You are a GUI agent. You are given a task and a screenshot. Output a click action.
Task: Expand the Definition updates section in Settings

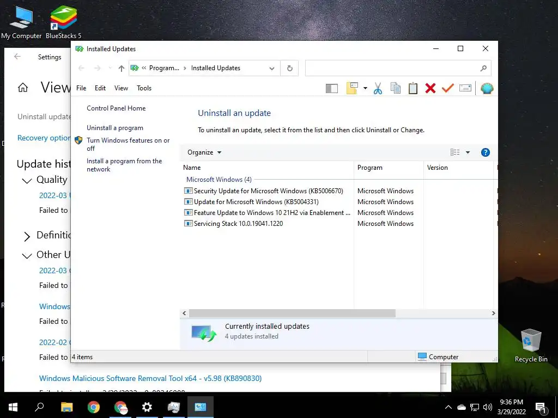(27, 236)
